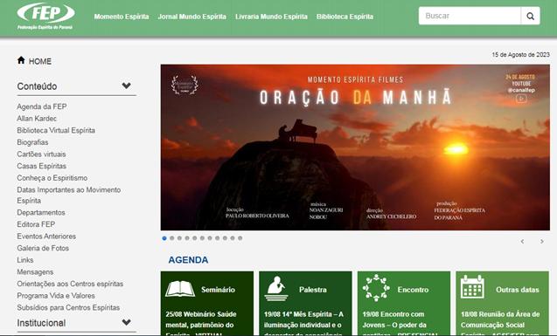
Task: Go back with carousel previous arrow
Action: [x=522, y=242]
